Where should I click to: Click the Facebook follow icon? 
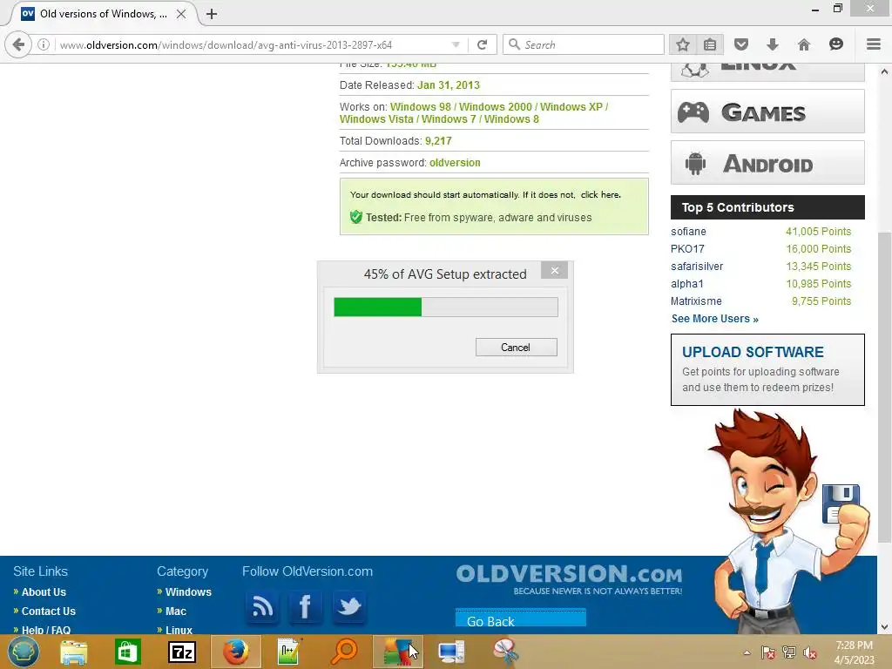pos(306,606)
